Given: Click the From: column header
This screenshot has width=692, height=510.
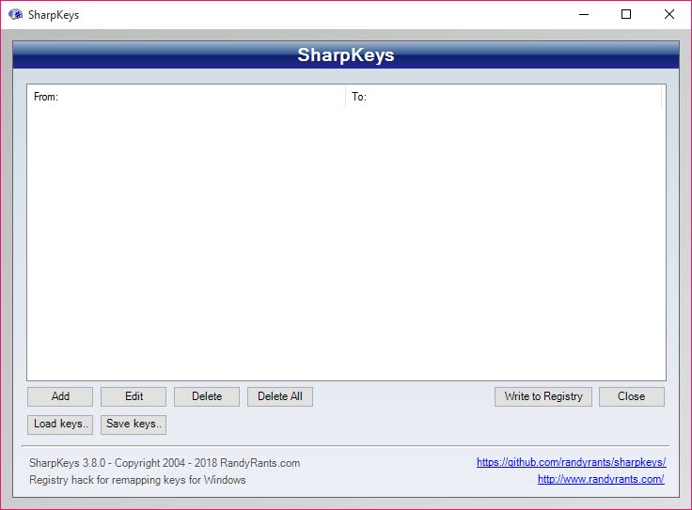Looking at the screenshot, I should pos(186,97).
